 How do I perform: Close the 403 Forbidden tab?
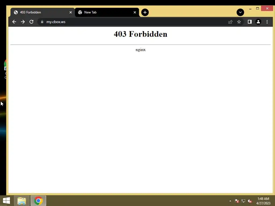71,12
